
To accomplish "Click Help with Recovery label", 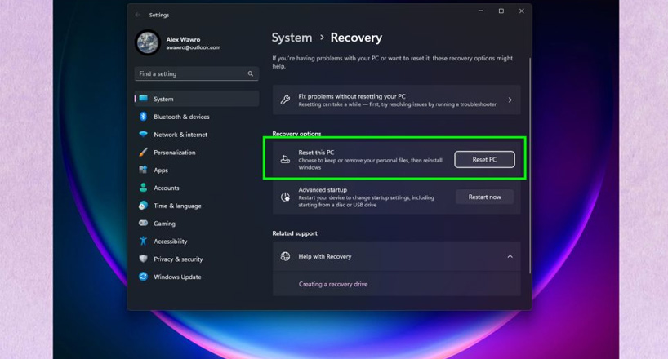I will (325, 256).
